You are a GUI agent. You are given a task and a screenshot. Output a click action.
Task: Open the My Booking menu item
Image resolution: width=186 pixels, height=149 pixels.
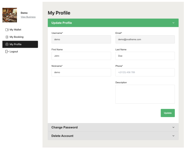pyautogui.click(x=20, y=37)
